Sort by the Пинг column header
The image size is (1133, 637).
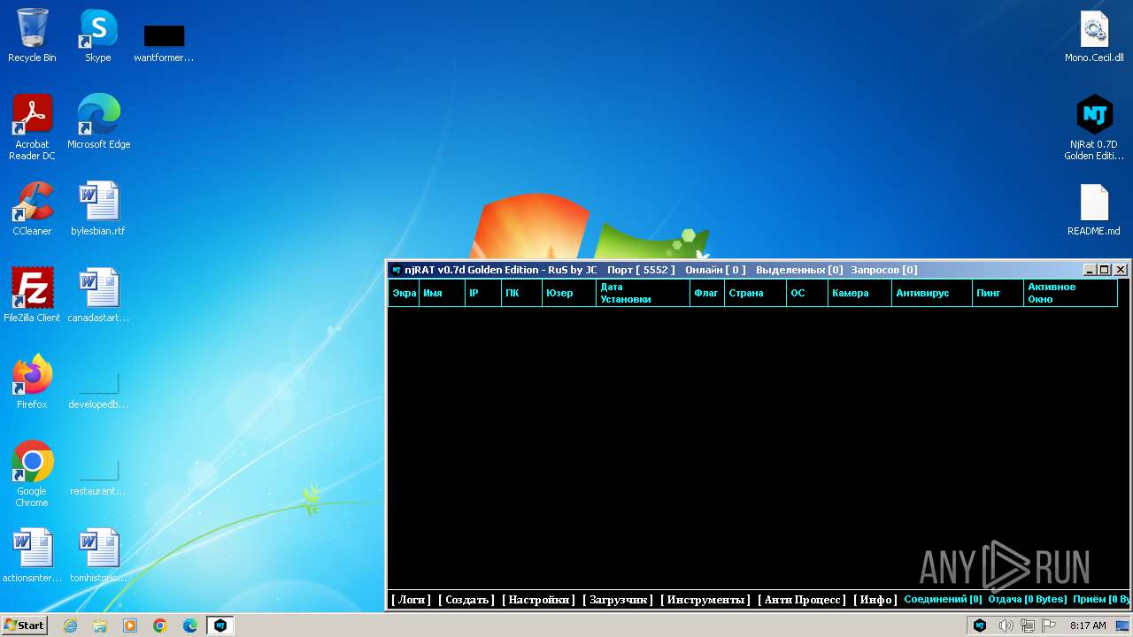point(998,293)
